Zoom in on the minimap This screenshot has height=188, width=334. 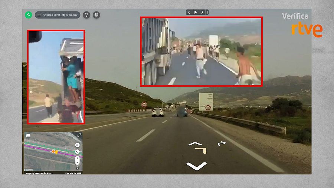(x=77, y=158)
